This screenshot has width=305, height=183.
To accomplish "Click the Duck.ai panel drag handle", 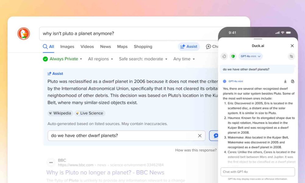I will pyautogui.click(x=258, y=39).
